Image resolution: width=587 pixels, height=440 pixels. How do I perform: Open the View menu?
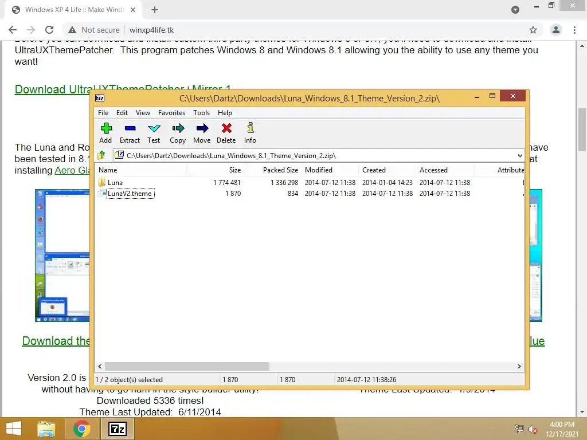point(143,113)
